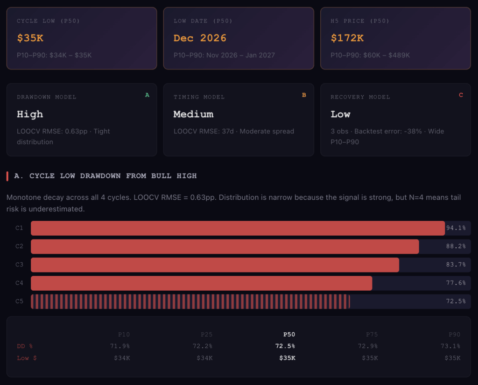Click the DD % row label

click(x=25, y=346)
